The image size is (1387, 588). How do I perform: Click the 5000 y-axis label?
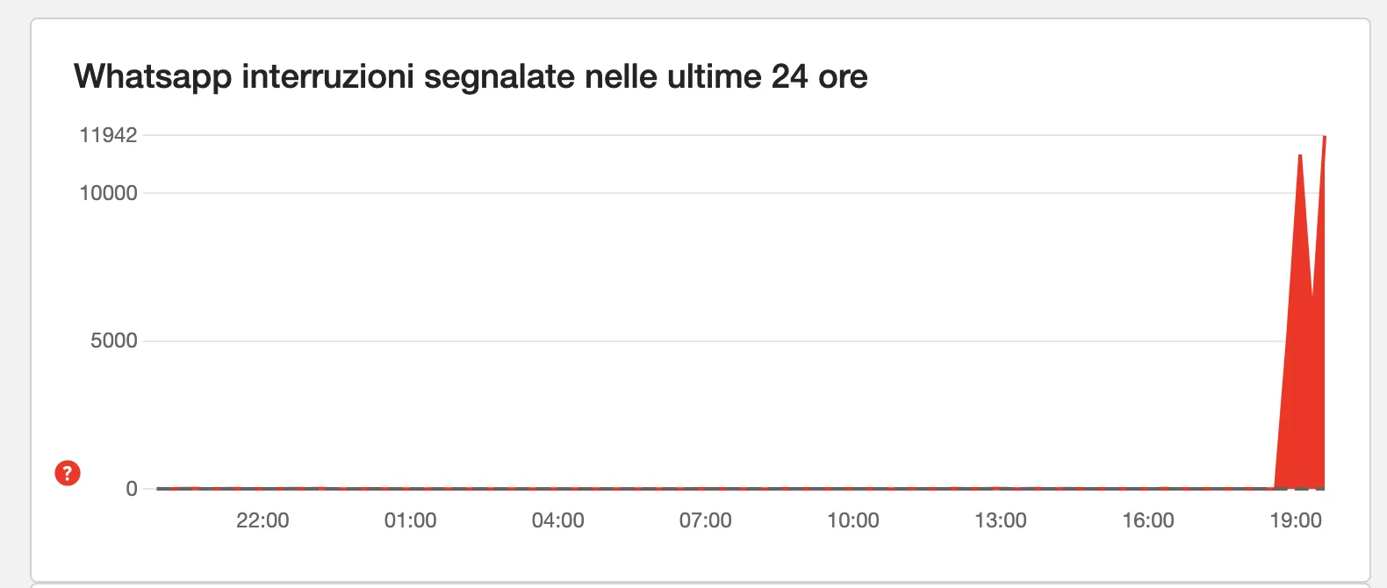(114, 341)
